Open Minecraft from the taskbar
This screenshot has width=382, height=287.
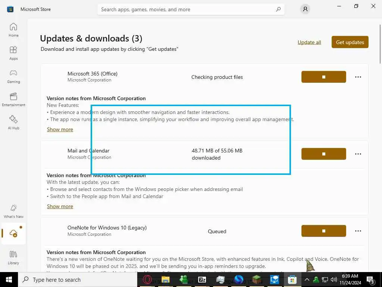(x=257, y=280)
